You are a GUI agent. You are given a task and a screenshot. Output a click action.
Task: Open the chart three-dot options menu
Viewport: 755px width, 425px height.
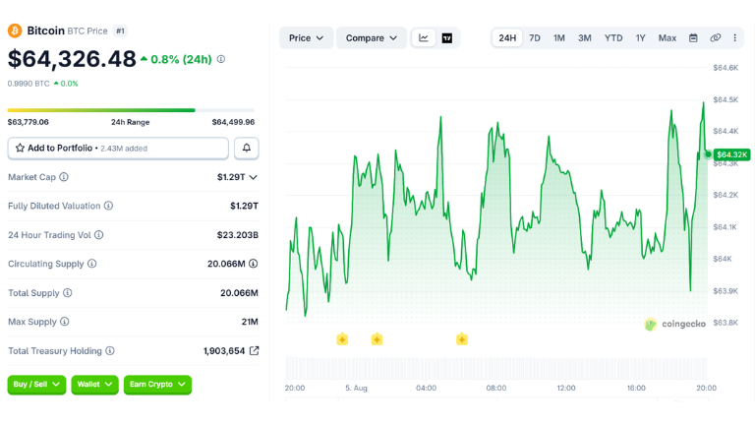[734, 38]
